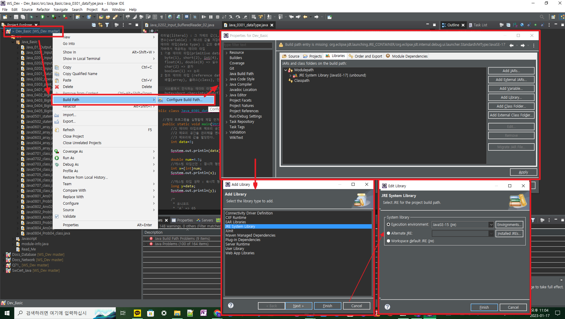Click the Windows Start button
This screenshot has height=319, width=565.
7,313
